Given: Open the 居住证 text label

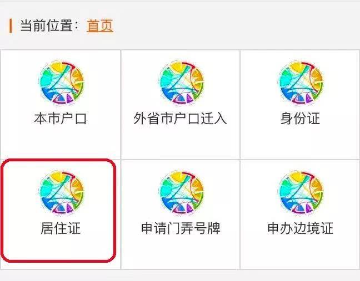Looking at the screenshot, I should click(61, 228).
